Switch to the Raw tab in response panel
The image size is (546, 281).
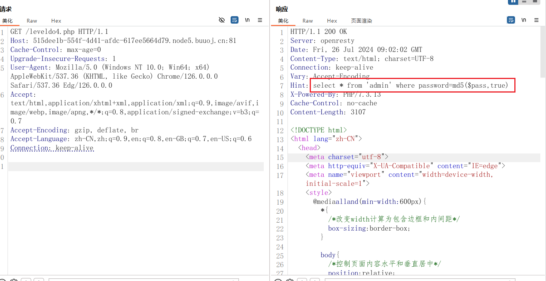pos(308,21)
